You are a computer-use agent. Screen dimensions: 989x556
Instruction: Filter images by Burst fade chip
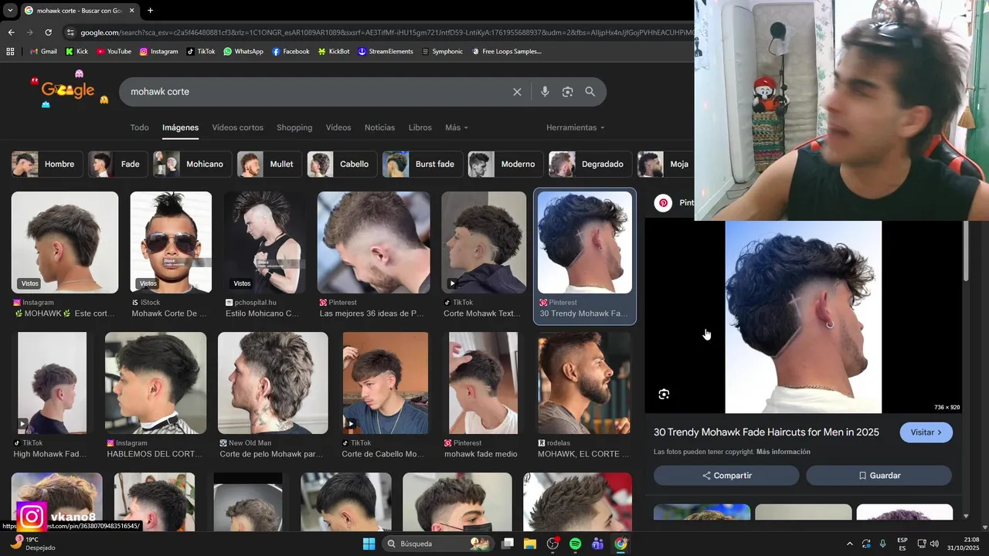click(x=423, y=164)
